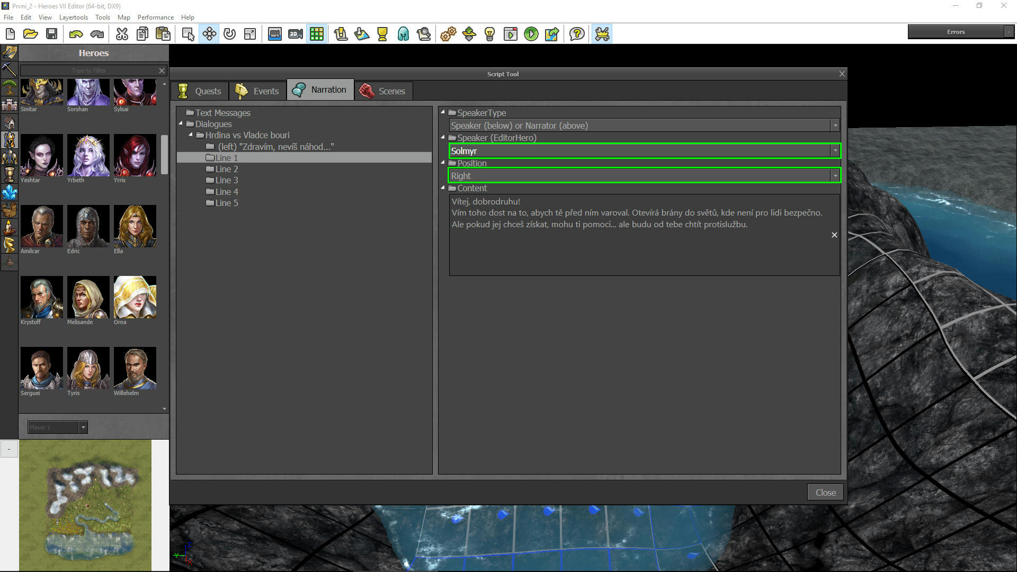
Task: Switch to the Events tab
Action: 258,91
